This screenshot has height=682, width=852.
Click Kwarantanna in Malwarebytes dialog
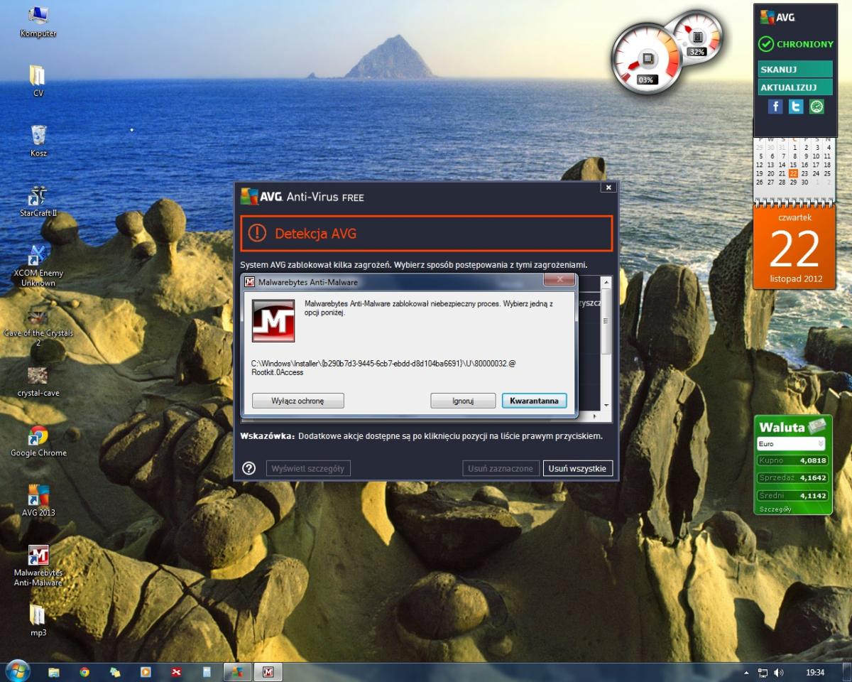pos(534,401)
